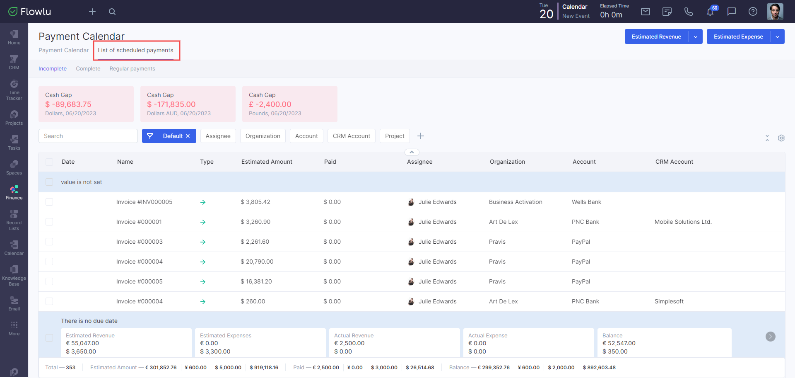Click the notifications bell icon
This screenshot has height=378, width=795.
710,12
